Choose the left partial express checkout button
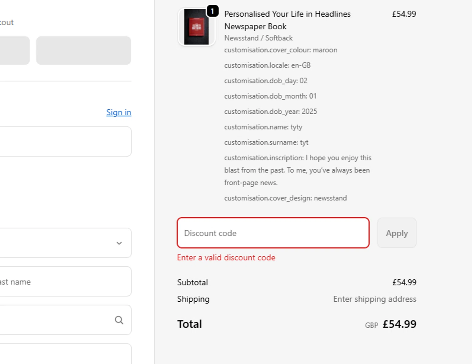 (14, 50)
